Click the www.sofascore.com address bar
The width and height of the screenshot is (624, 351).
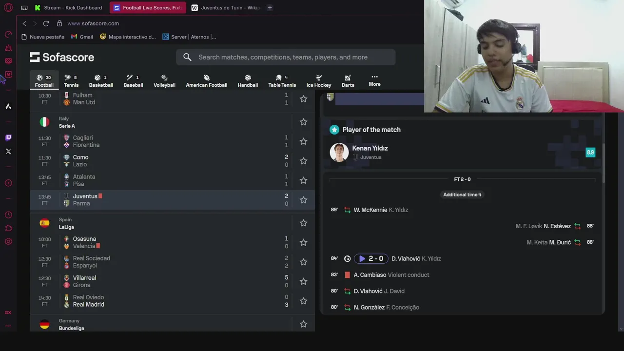pos(93,23)
